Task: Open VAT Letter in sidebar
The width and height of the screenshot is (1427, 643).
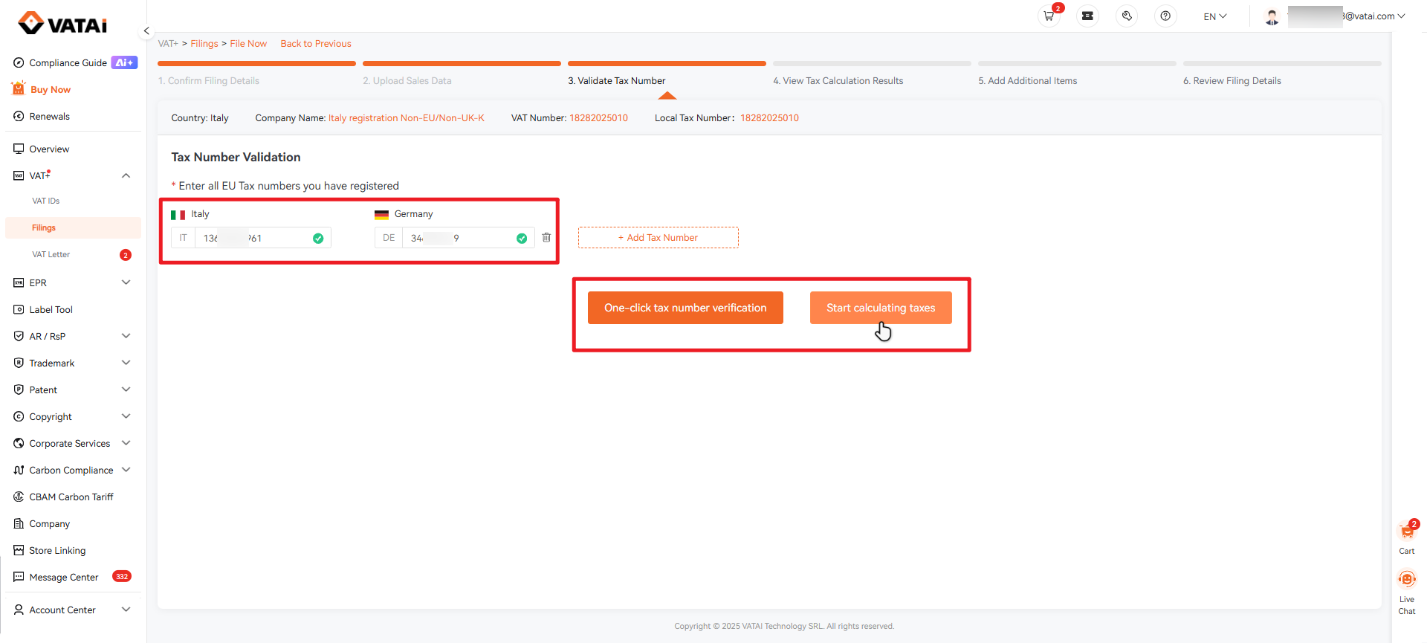Action: click(x=51, y=254)
